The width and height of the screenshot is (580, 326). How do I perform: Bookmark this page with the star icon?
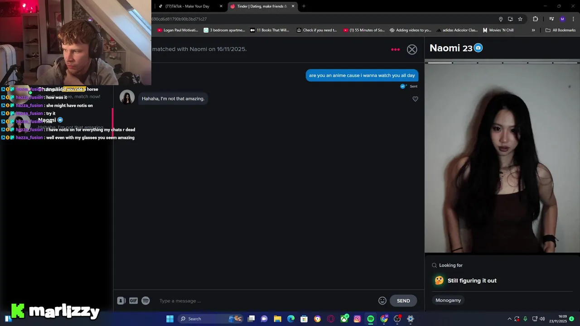point(520,19)
